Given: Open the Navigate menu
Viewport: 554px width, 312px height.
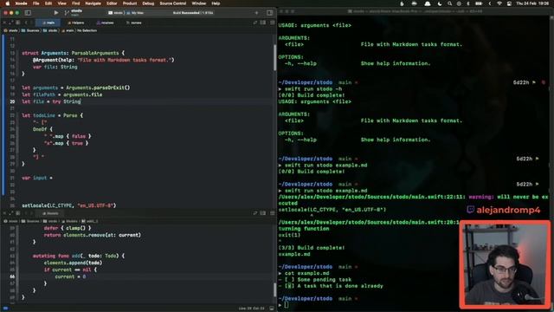Looking at the screenshot, I should click(x=93, y=3).
